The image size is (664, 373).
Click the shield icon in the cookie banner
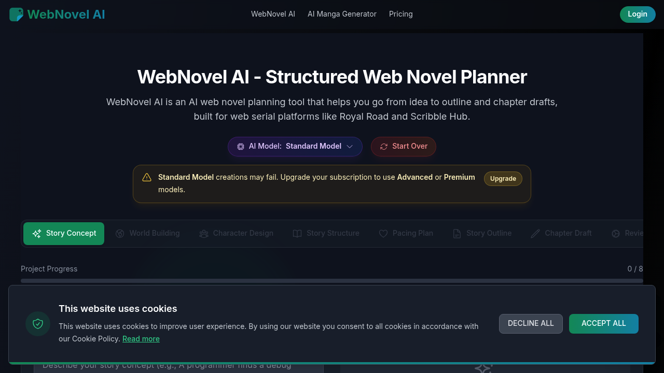pyautogui.click(x=37, y=323)
